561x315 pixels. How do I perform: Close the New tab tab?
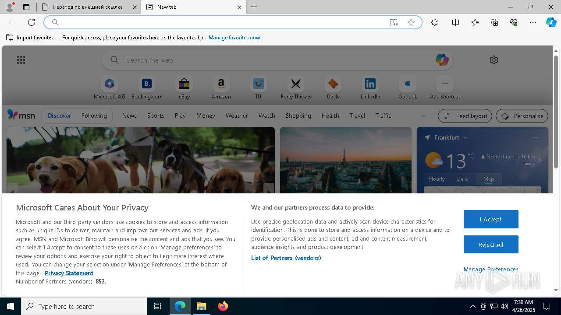239,7
